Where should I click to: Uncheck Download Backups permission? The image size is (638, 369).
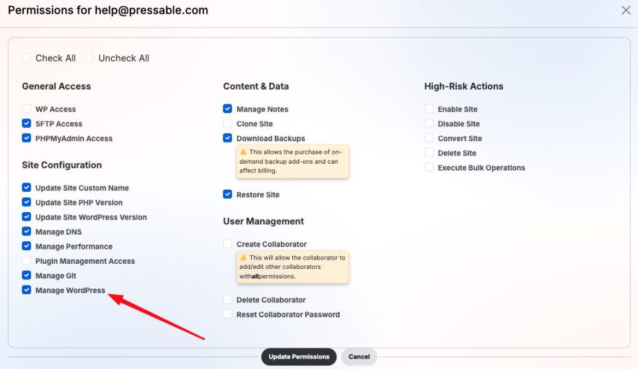click(228, 138)
